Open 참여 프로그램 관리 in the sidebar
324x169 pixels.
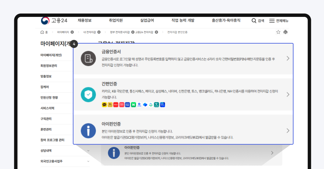pos(53,140)
